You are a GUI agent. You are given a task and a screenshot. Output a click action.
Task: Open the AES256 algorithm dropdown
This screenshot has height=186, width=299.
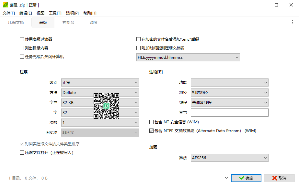coord(229,158)
